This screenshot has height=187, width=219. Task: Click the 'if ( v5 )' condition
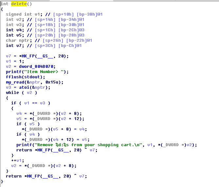[x=28, y=124]
